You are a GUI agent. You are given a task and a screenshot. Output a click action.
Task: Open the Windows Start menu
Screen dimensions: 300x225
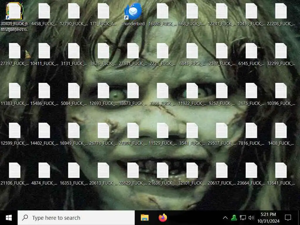click(8, 218)
